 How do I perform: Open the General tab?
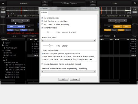(x=44, y=13)
